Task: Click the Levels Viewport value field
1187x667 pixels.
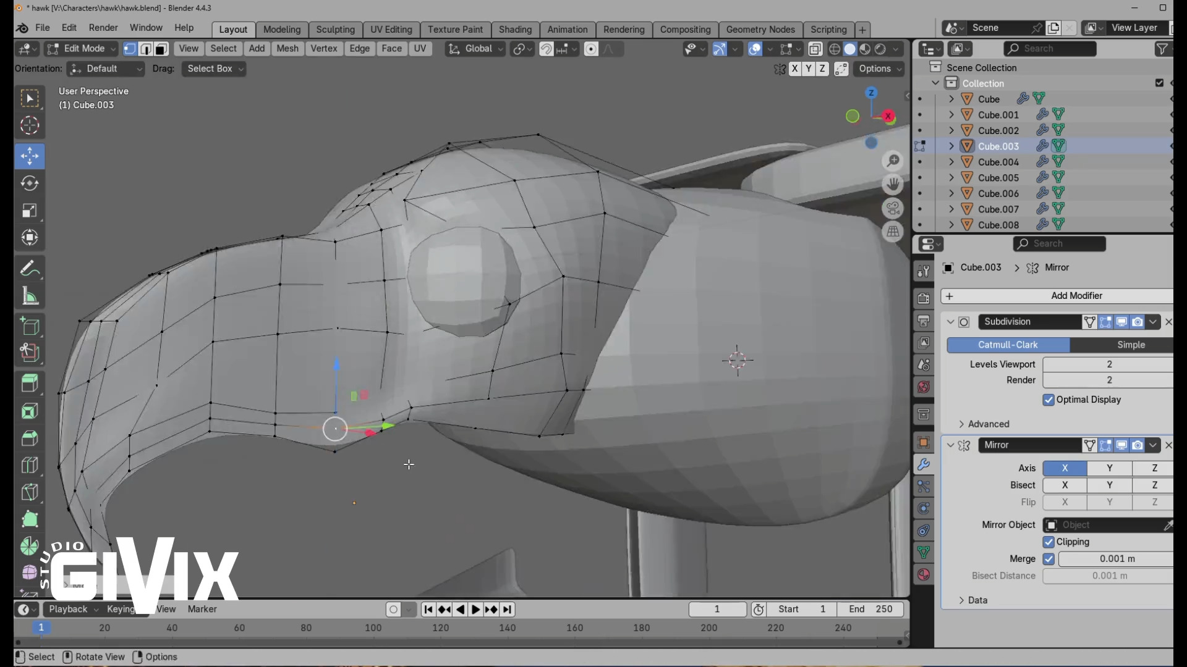Action: (1108, 364)
